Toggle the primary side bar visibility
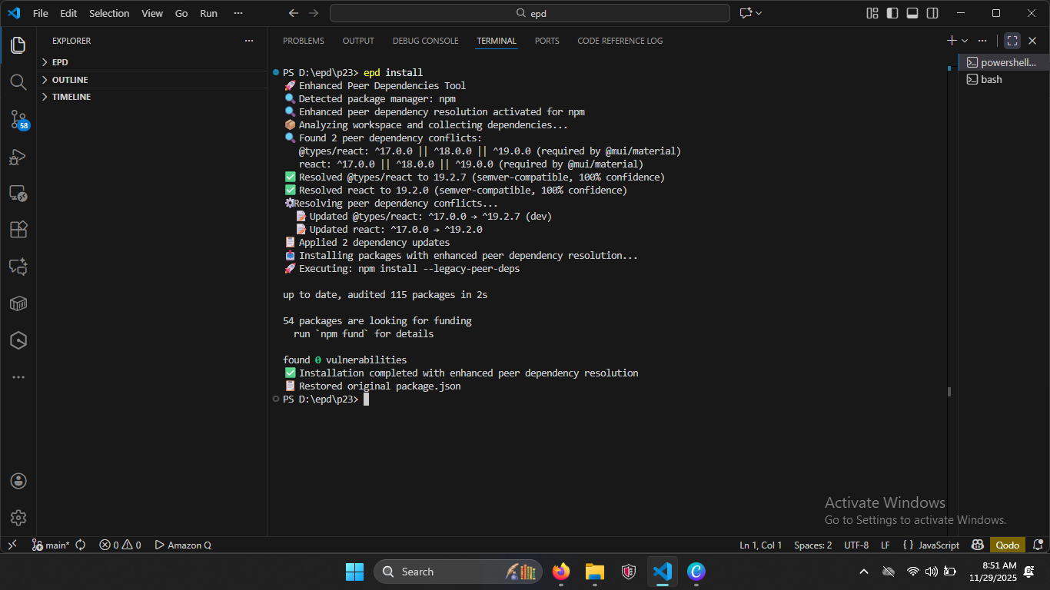 pyautogui.click(x=891, y=13)
